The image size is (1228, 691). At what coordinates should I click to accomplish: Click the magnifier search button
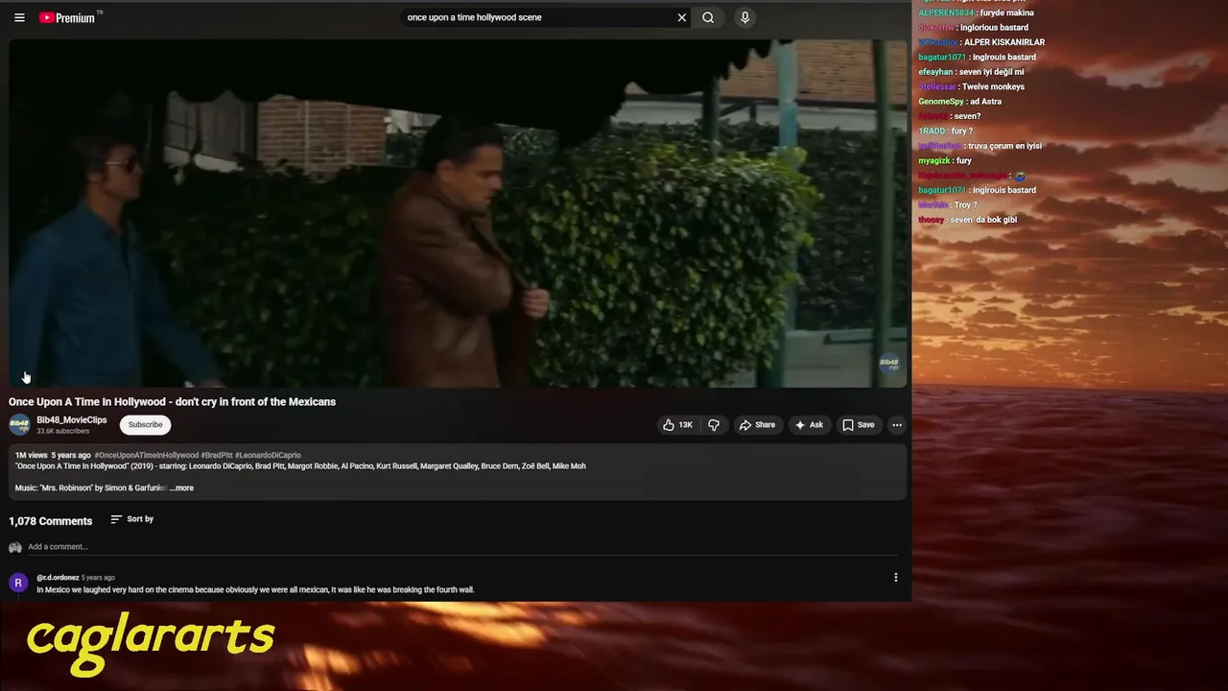click(x=708, y=17)
